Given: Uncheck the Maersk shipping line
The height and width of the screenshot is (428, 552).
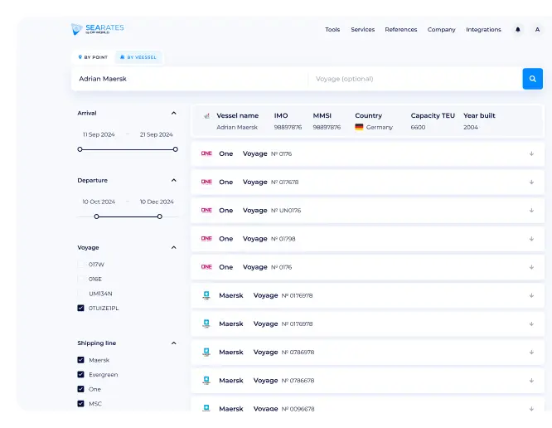Looking at the screenshot, I should [80, 360].
